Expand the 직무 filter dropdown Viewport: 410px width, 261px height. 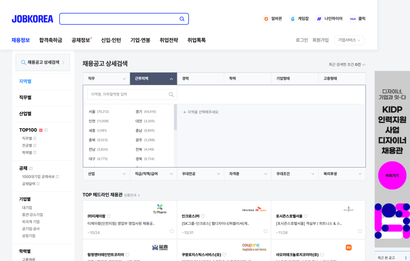(106, 79)
